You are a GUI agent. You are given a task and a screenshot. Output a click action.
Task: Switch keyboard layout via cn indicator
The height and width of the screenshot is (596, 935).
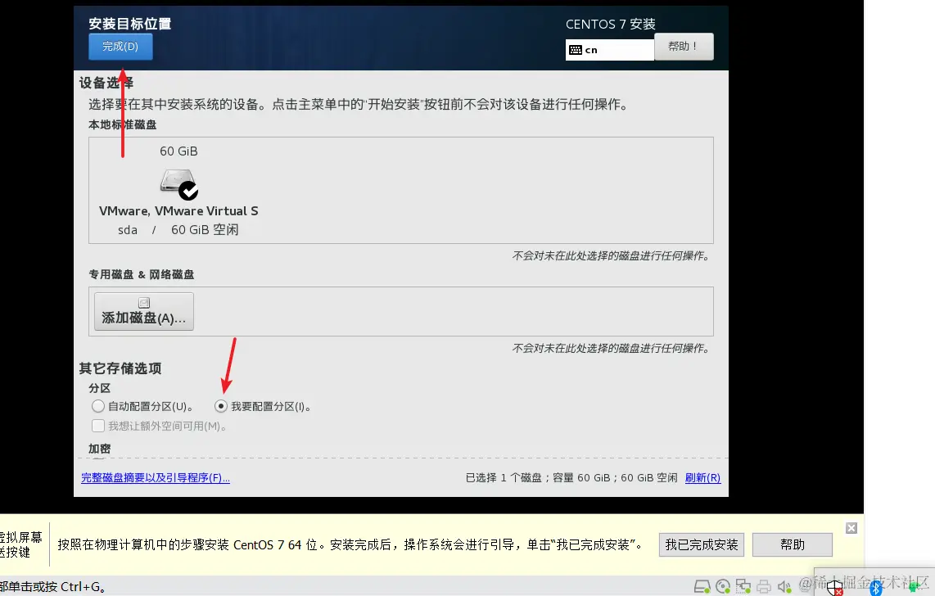click(609, 50)
